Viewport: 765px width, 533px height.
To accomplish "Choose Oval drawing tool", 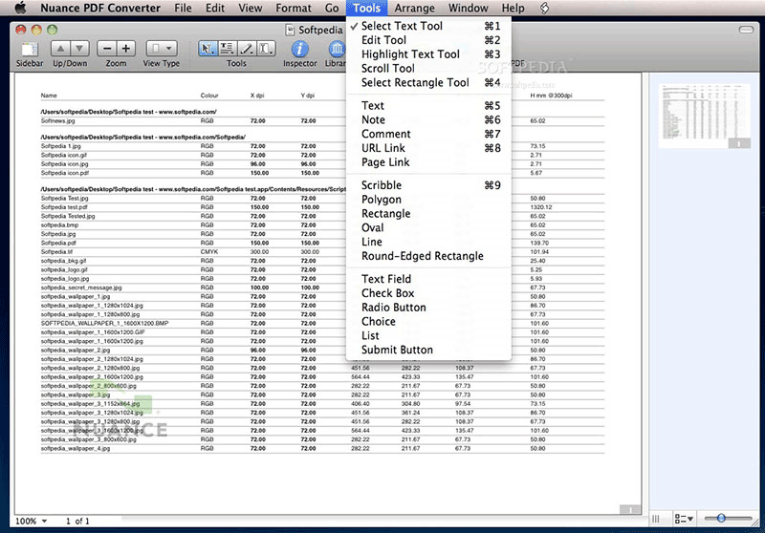I will [x=428, y=227].
